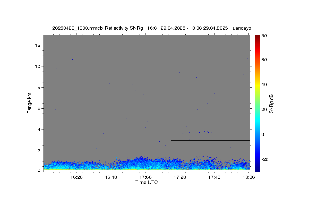Click the thin blue echo layer near 3.7 km
This screenshot has height=206, width=309.
(196, 132)
